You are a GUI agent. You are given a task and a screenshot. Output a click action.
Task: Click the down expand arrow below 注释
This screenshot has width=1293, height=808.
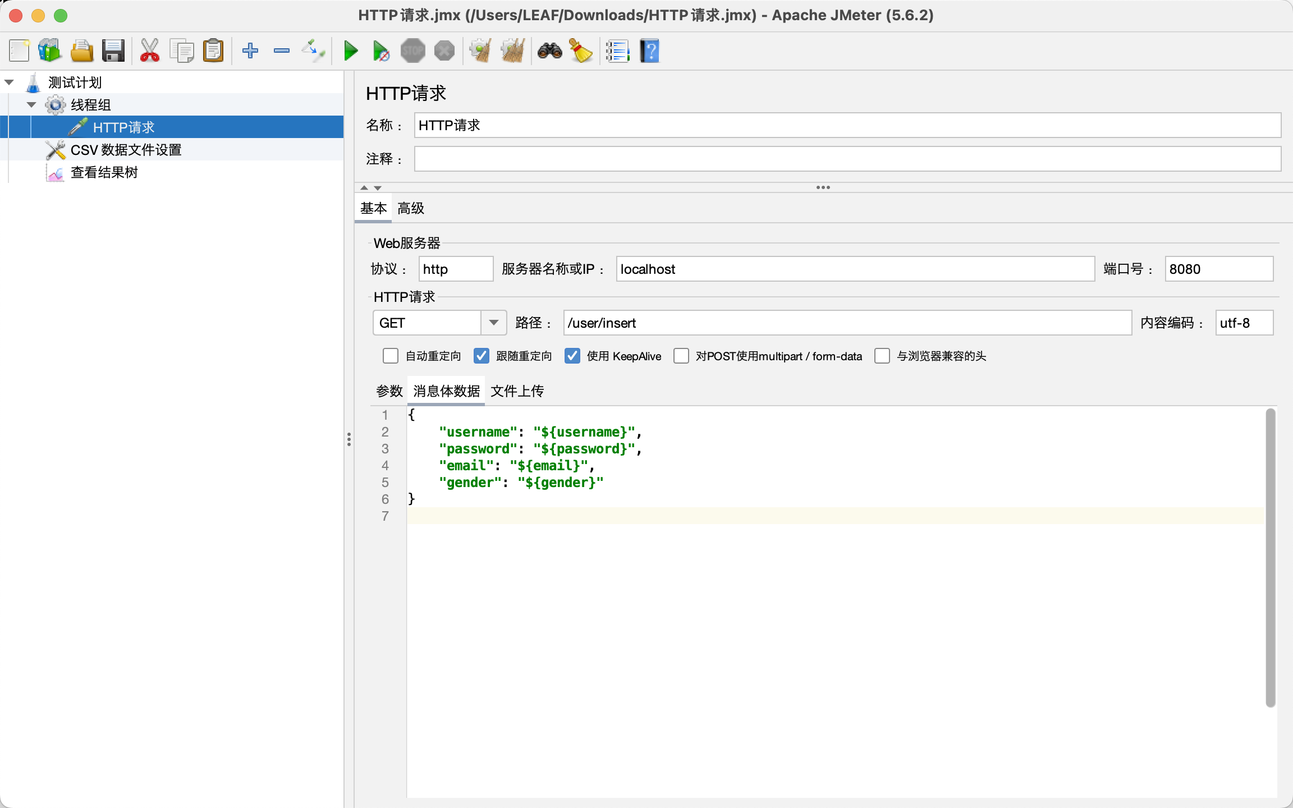click(x=378, y=188)
